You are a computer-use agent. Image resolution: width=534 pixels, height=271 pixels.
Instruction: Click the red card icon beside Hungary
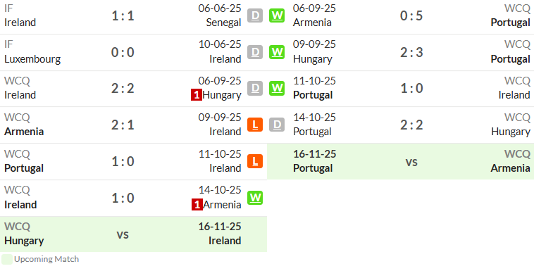coord(197,95)
